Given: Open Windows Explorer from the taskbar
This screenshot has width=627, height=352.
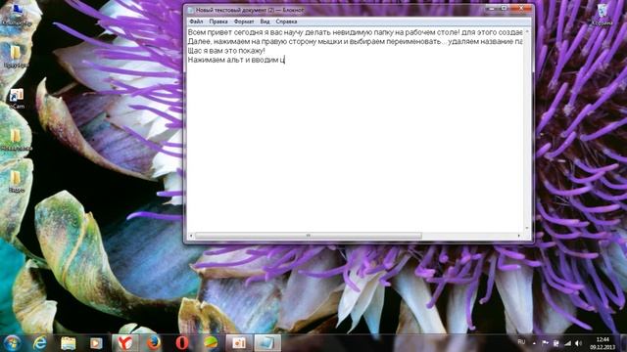Looking at the screenshot, I should pyautogui.click(x=69, y=343).
